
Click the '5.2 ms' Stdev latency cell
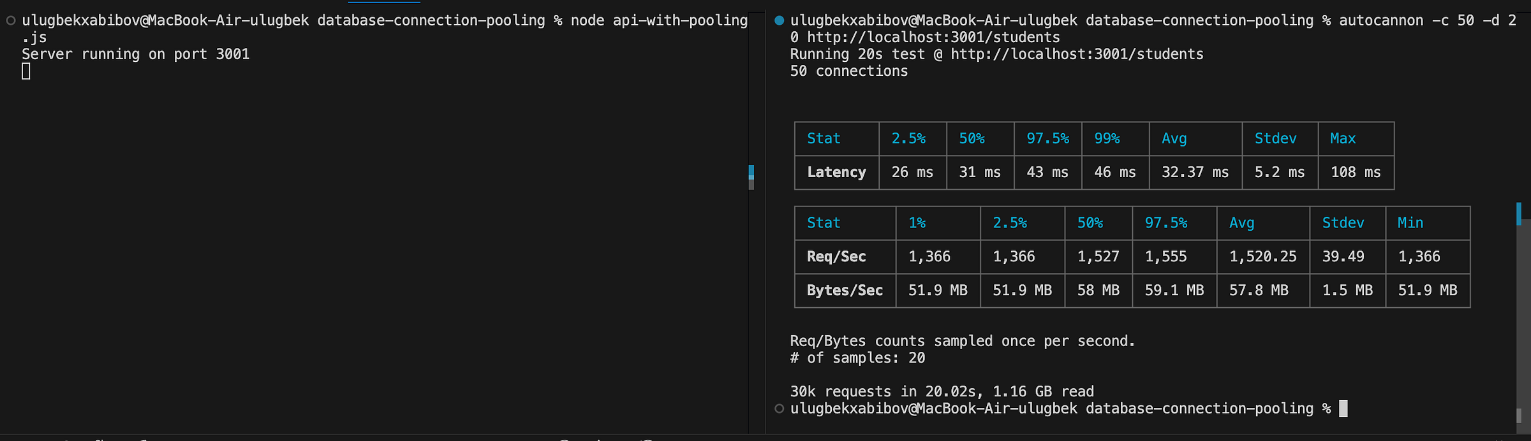(x=1280, y=173)
